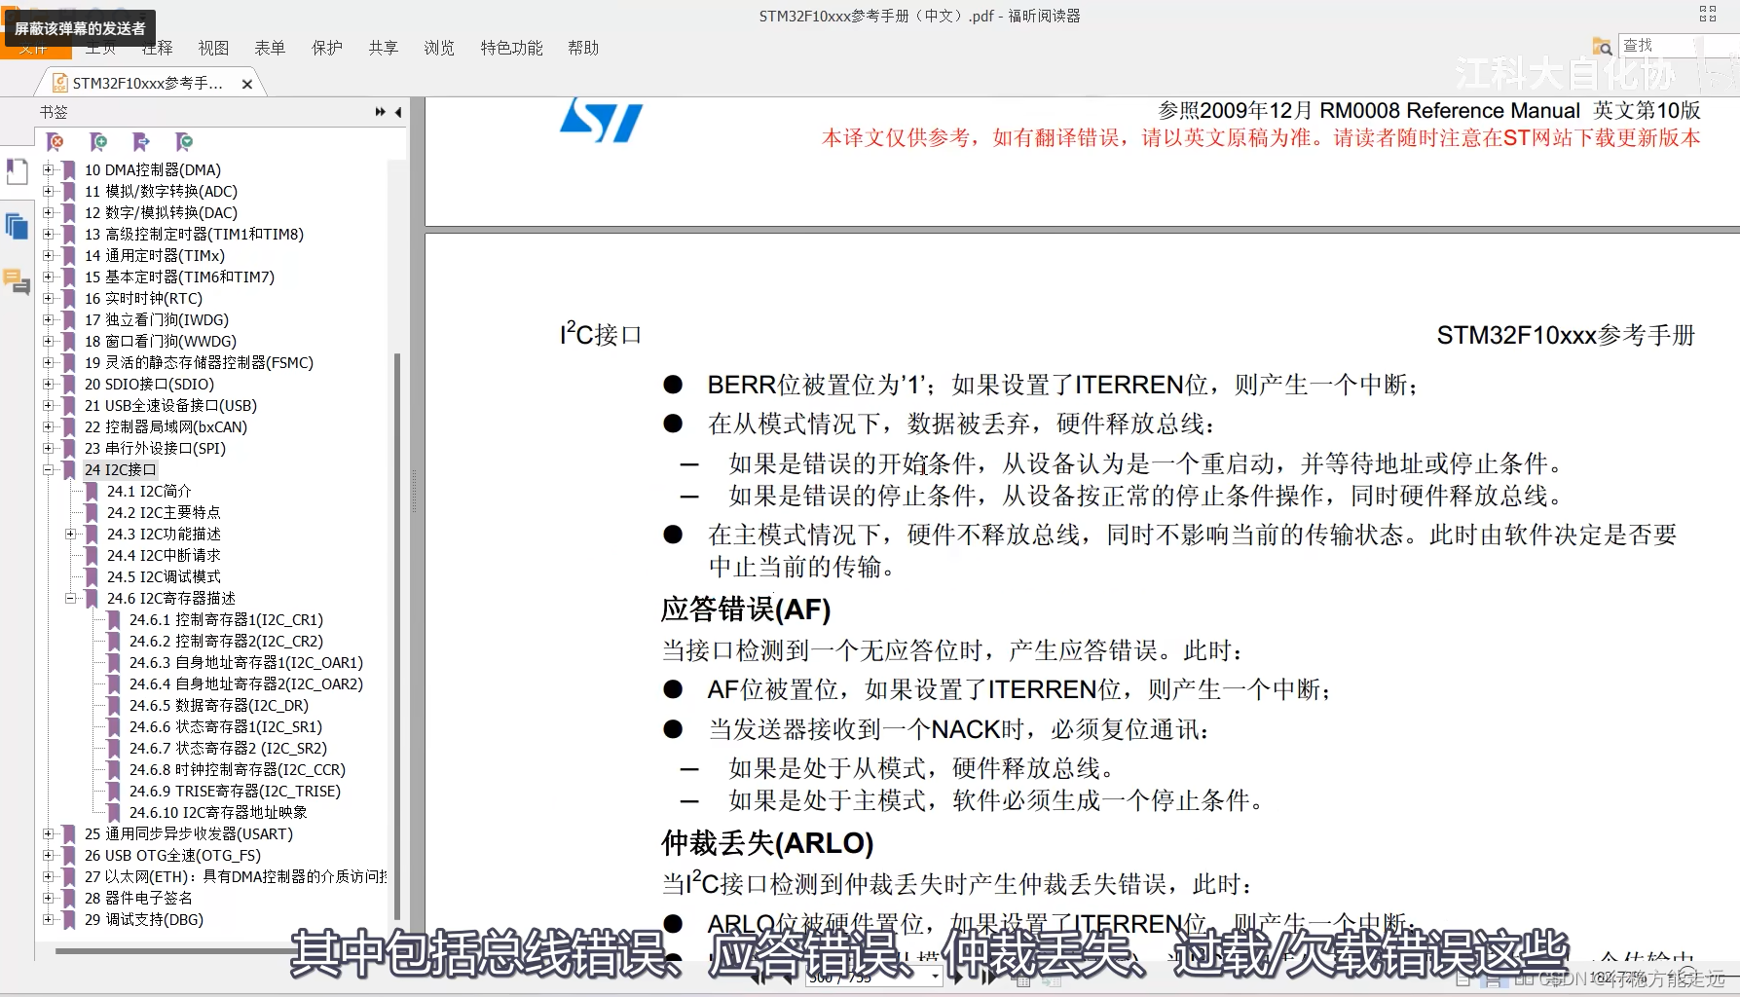
Task: Open the 表单 menu
Action: click(x=270, y=48)
